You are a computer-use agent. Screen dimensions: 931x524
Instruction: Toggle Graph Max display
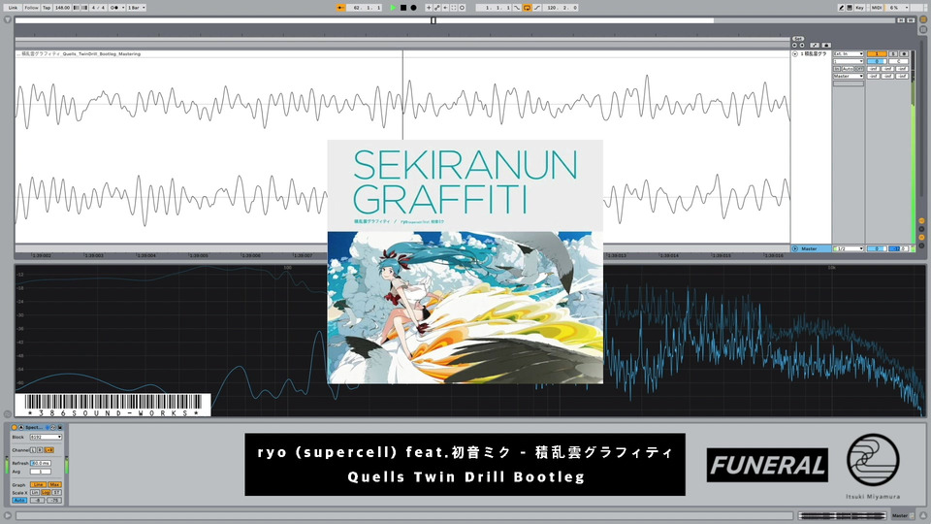pyautogui.click(x=54, y=485)
